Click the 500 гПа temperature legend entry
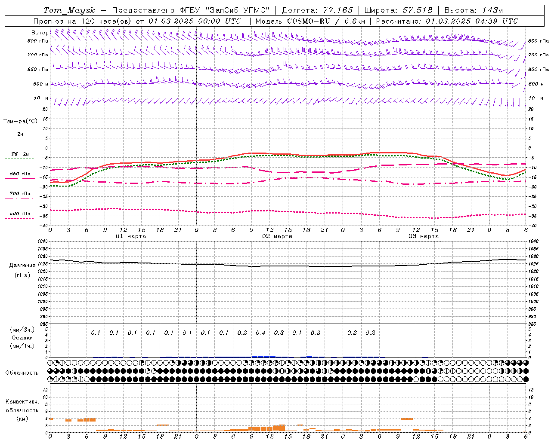 tap(20, 214)
